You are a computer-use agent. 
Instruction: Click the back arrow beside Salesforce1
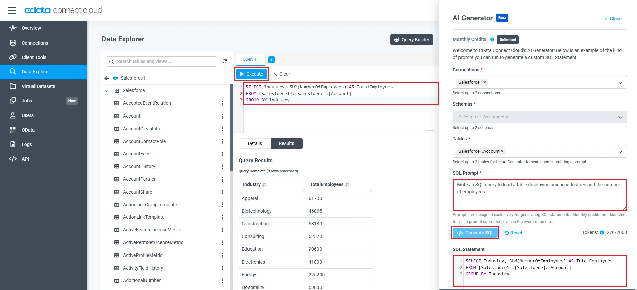click(107, 78)
